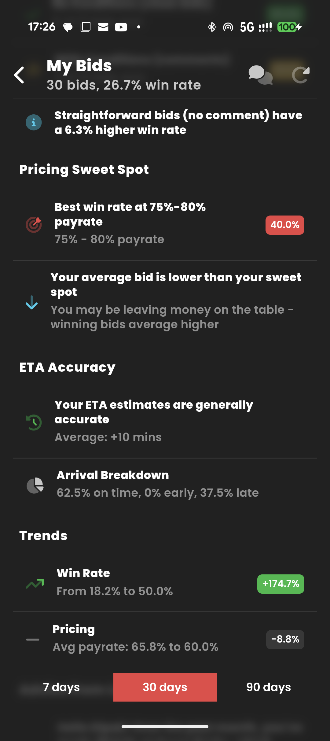The width and height of the screenshot is (330, 741).
Task: Tap the -8.8% pricing badge
Action: click(285, 639)
